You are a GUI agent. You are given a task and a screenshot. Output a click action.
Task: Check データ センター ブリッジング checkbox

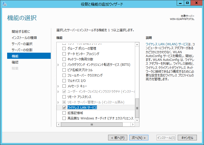pos(64,54)
